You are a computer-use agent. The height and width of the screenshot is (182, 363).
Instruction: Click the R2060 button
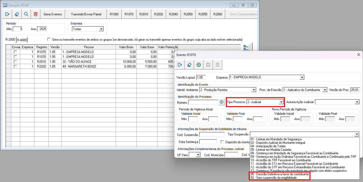218,14
